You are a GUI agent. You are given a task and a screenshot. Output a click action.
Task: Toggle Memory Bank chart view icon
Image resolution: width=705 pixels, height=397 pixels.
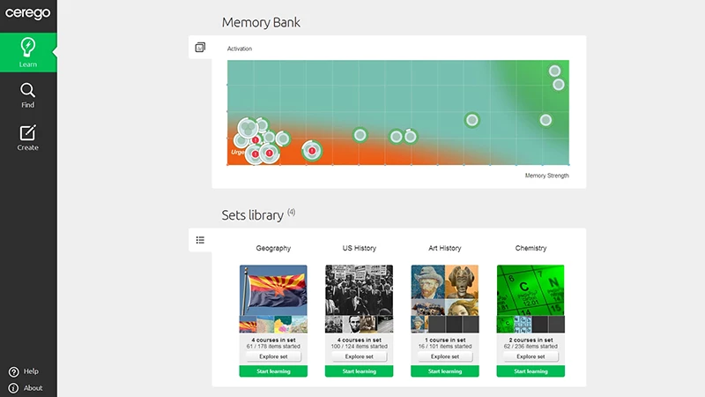200,48
